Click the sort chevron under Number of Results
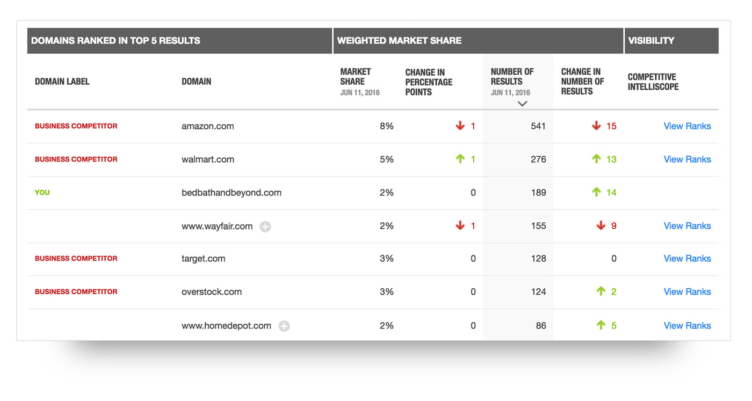 522,104
